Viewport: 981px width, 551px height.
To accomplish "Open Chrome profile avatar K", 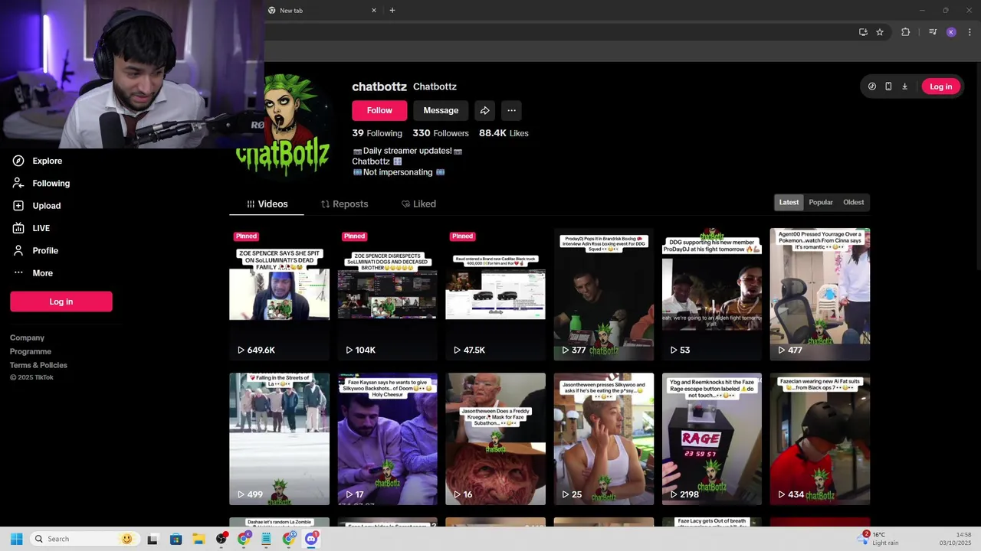I will click(951, 32).
